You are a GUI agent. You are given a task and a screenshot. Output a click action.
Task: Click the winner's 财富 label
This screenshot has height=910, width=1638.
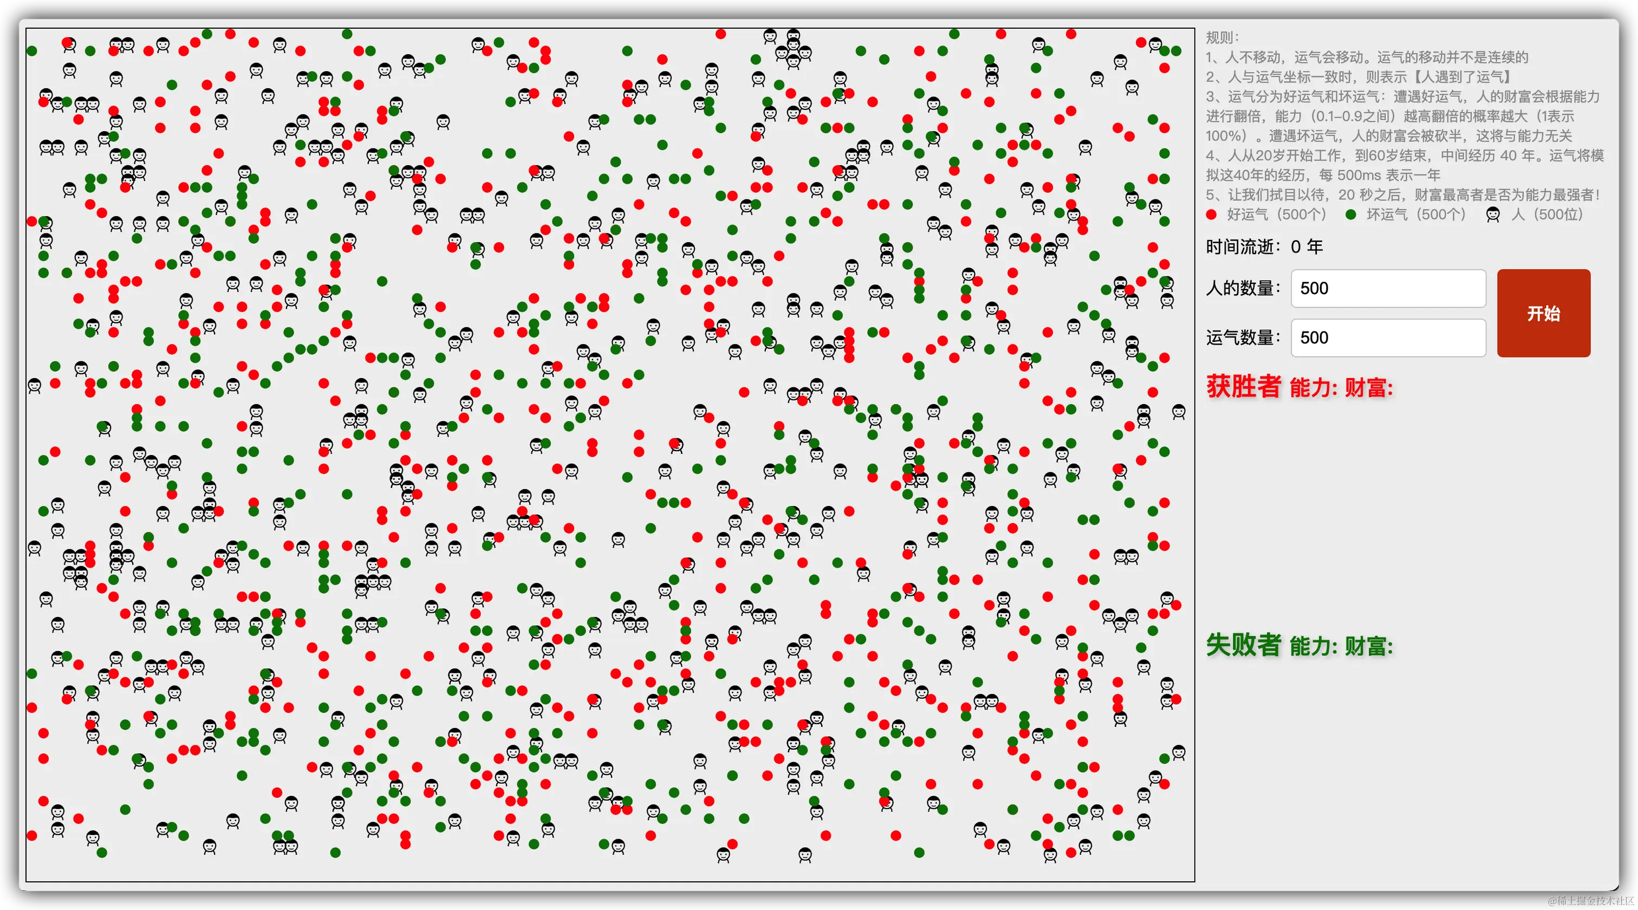click(1368, 388)
